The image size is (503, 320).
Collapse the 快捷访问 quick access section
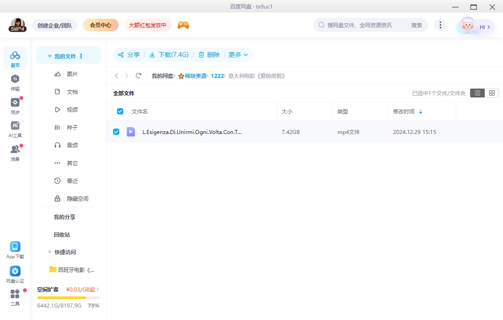pyautogui.click(x=49, y=252)
